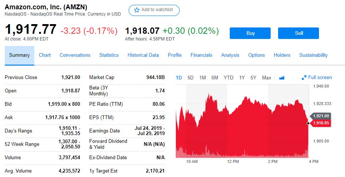
Task: Switch to the Conversations tab
Action: tap(75, 55)
